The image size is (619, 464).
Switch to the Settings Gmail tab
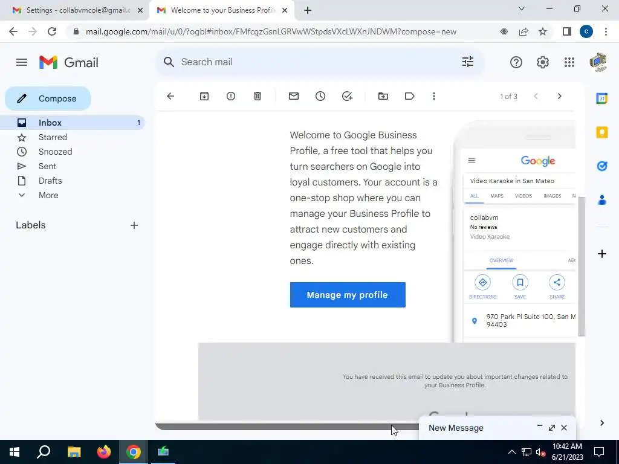coord(77,10)
